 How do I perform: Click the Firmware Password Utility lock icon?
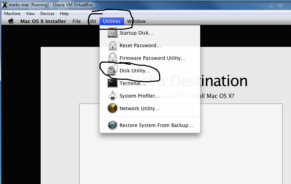tap(113, 58)
